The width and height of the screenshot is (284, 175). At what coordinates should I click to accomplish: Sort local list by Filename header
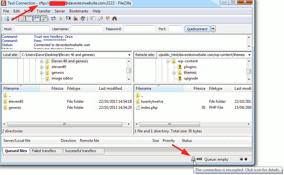21,88
